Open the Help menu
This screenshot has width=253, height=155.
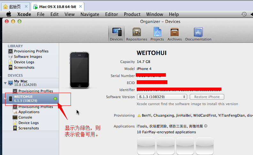coord(174,14)
